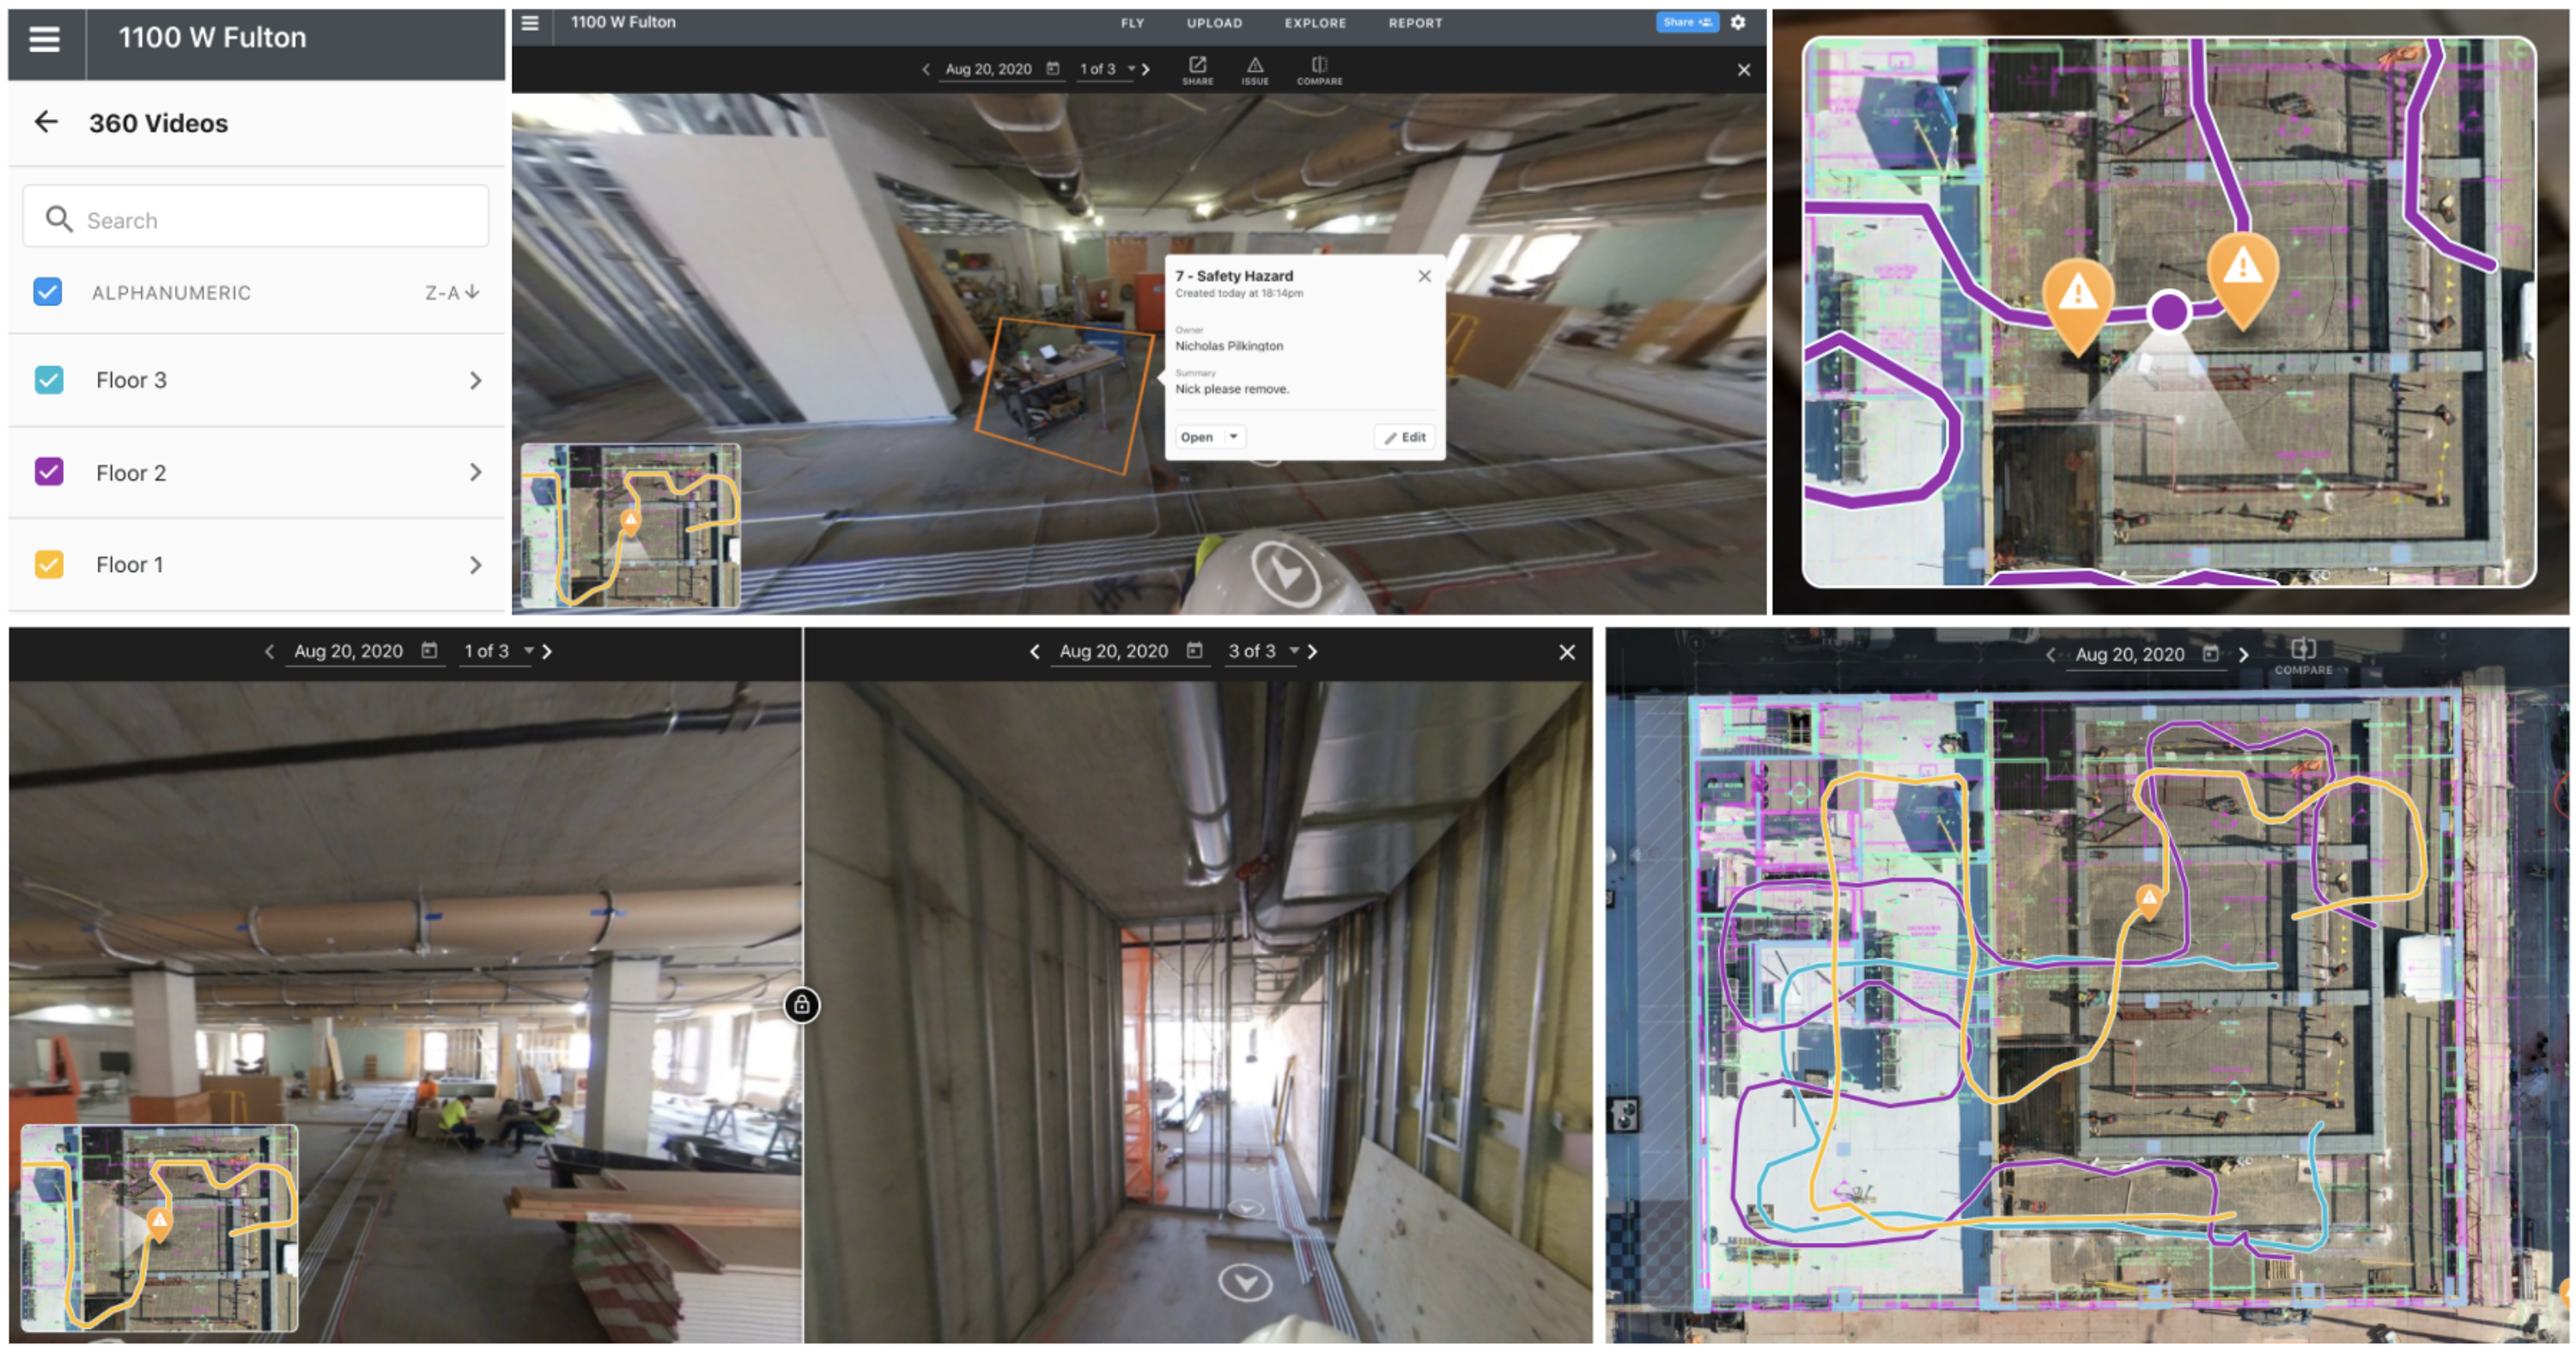Switch to the EXPLORE tab
The width and height of the screenshot is (2576, 1353).
1315,23
